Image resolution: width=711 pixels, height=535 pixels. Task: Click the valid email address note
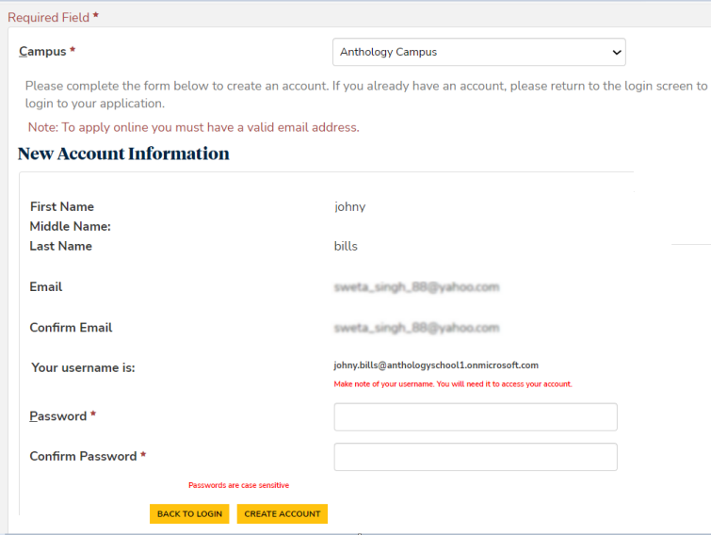click(x=193, y=127)
